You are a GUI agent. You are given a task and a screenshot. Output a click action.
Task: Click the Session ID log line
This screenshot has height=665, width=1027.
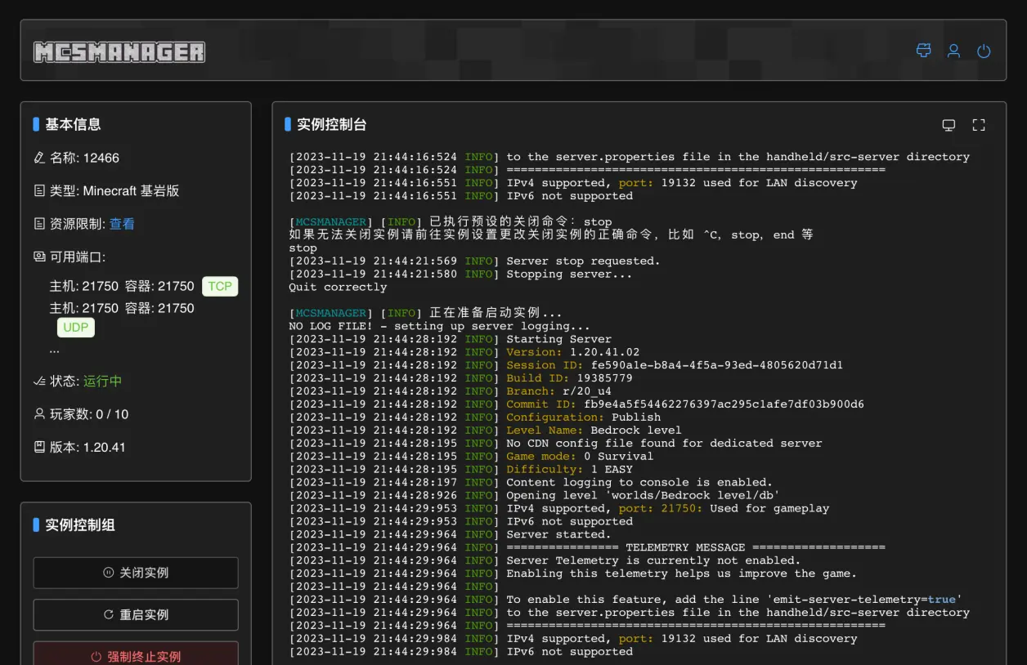click(x=566, y=365)
